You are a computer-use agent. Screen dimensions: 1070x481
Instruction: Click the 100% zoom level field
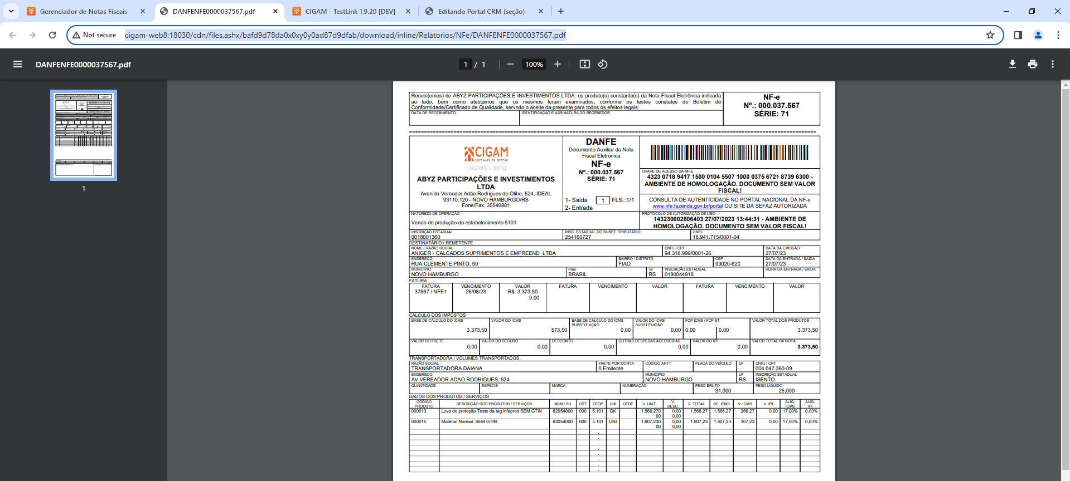534,64
